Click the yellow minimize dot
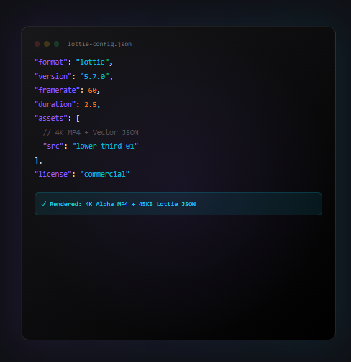The image size is (351, 362). [47, 44]
